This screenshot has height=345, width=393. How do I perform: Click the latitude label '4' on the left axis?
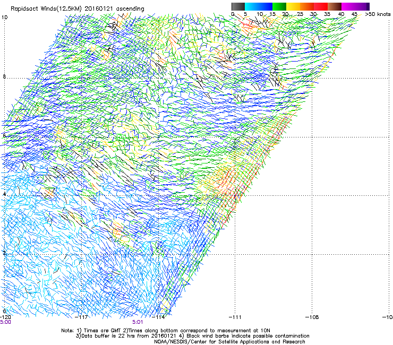click(x=4, y=194)
